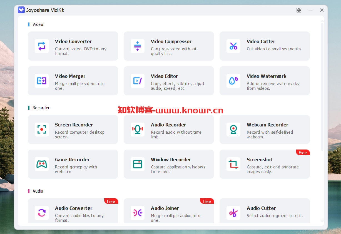Image resolution: width=341 pixels, height=234 pixels.
Task: Launch the Video Editor icon
Action: pos(138,81)
